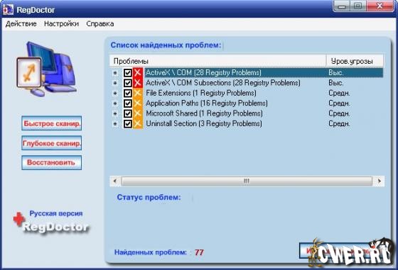
Task: Click the horizontal scrollbar right arrow
Action: click(x=380, y=181)
